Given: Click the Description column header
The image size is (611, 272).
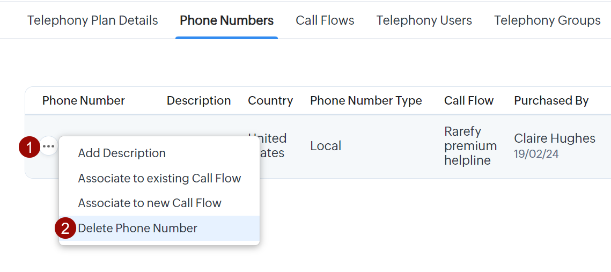Looking at the screenshot, I should pyautogui.click(x=198, y=100).
